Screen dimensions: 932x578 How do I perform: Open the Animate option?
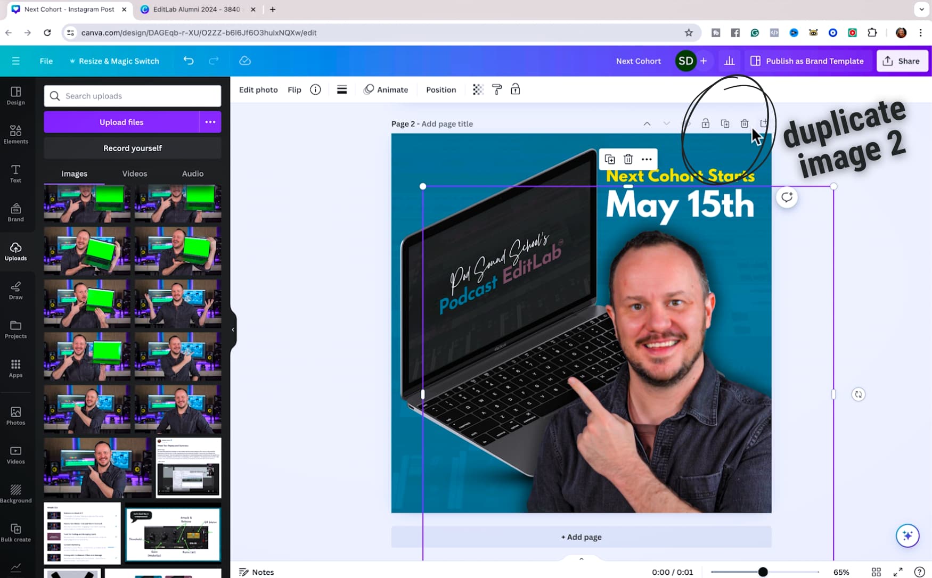point(386,89)
